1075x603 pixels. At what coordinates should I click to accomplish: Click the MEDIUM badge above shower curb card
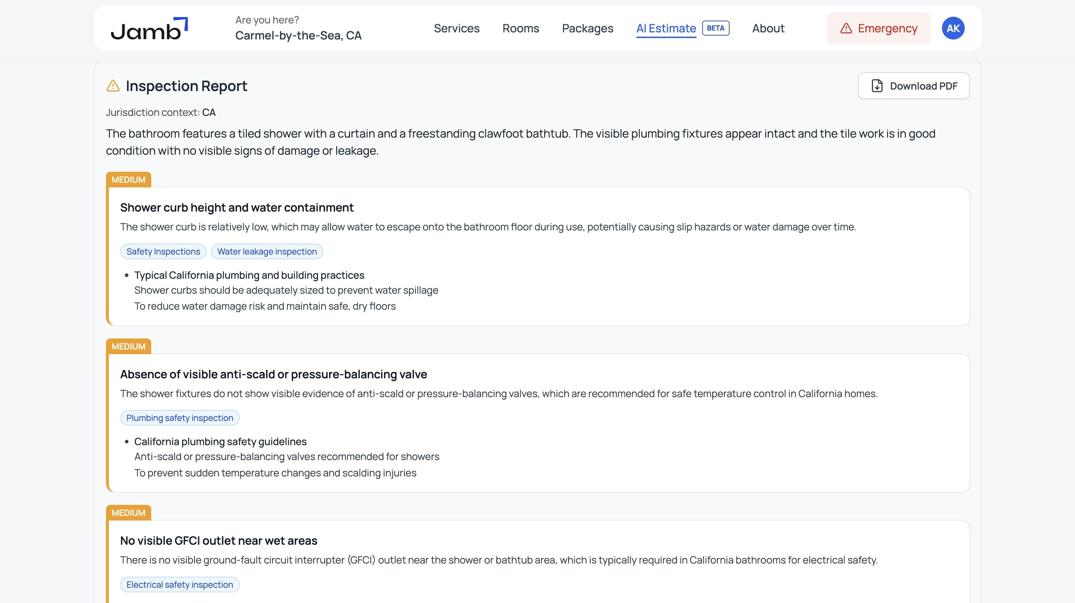point(128,180)
